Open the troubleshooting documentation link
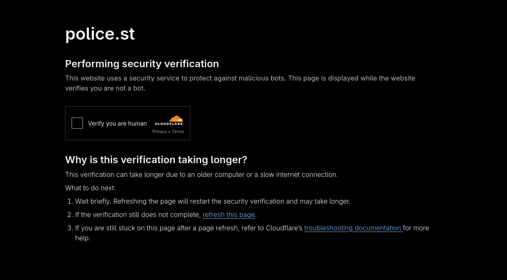The width and height of the screenshot is (507, 280). coord(353,228)
